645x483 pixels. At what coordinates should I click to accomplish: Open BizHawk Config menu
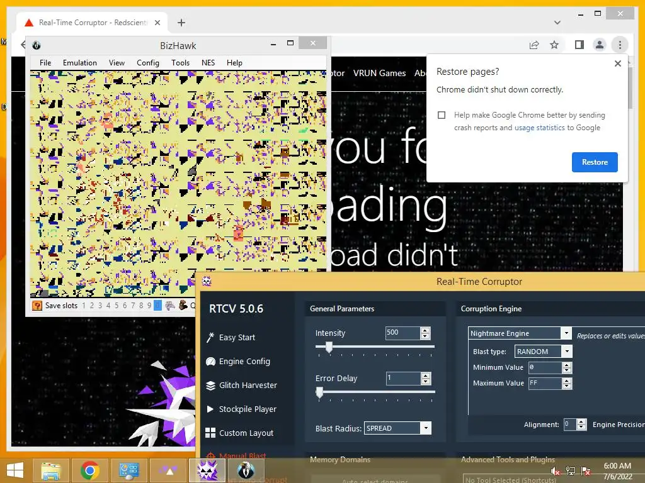coord(147,63)
